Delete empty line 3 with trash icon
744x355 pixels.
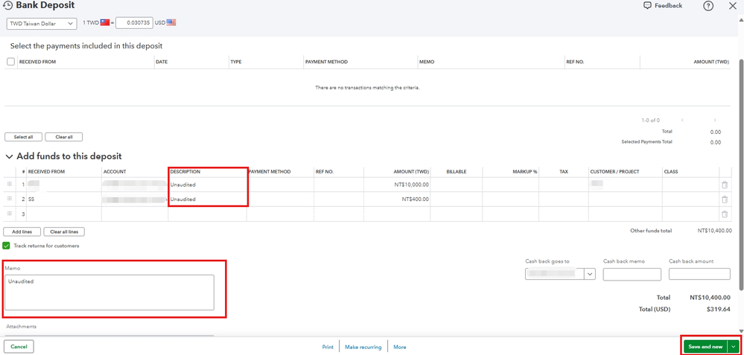coord(725,214)
